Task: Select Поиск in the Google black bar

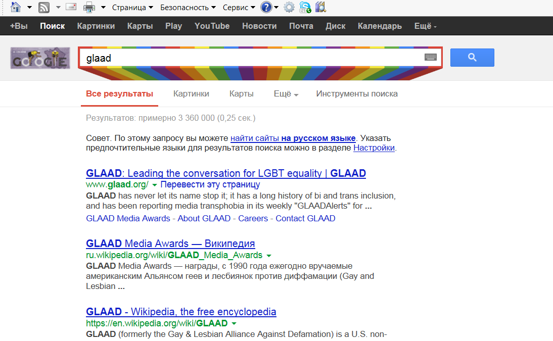Action: point(52,26)
